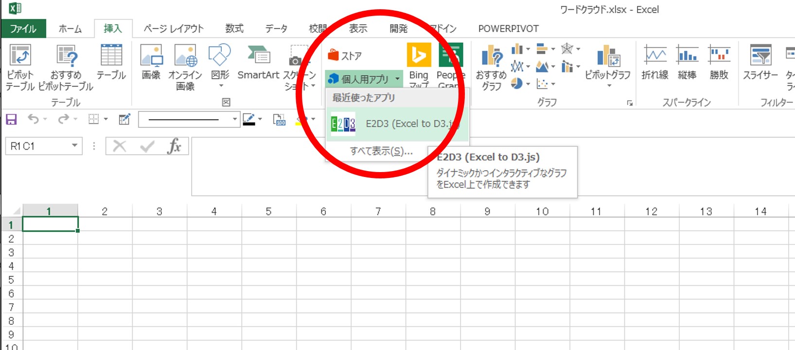Expand the column chart type arrow
The width and height of the screenshot is (795, 350).
(528, 49)
